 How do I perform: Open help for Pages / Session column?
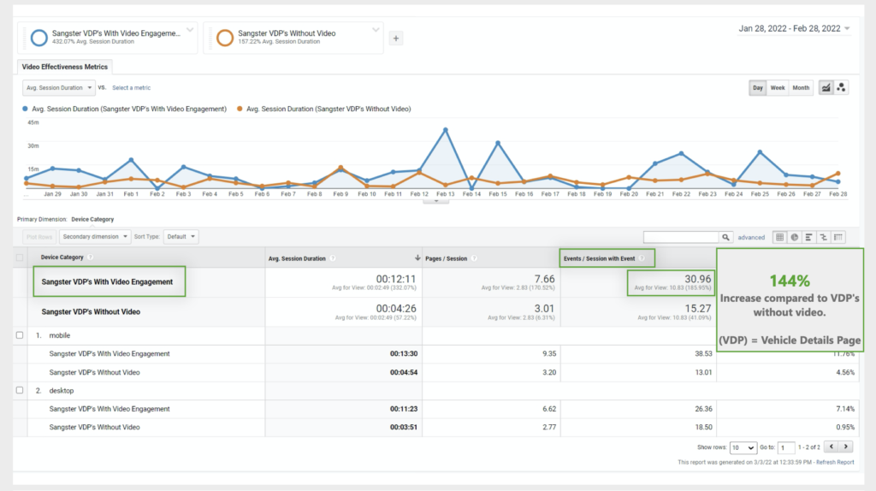pos(474,258)
